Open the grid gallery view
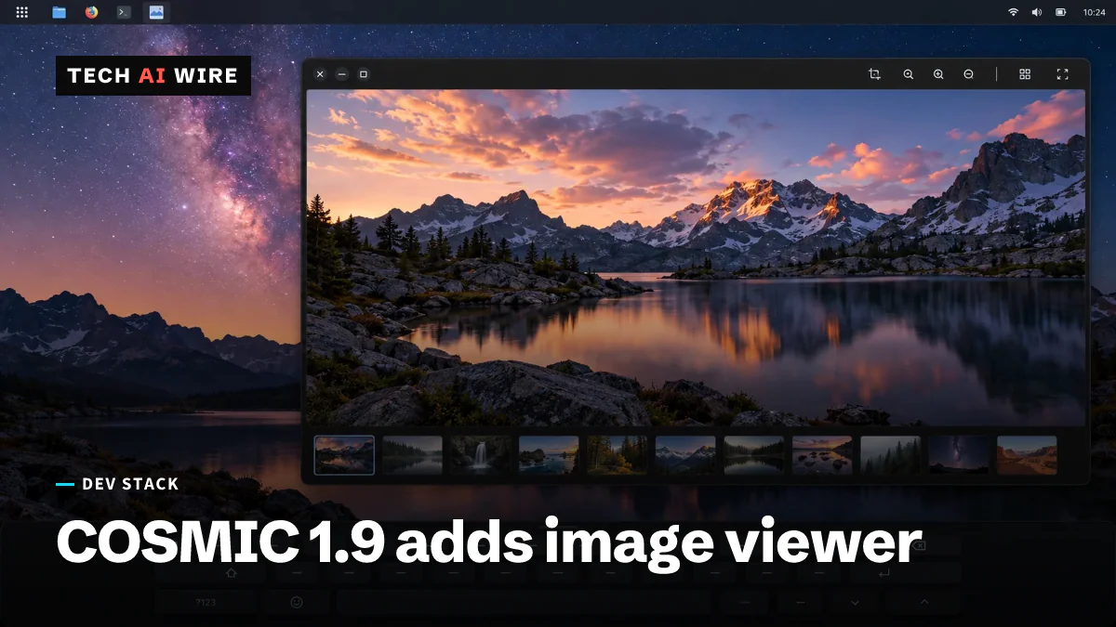Image resolution: width=1116 pixels, height=627 pixels. point(1025,74)
